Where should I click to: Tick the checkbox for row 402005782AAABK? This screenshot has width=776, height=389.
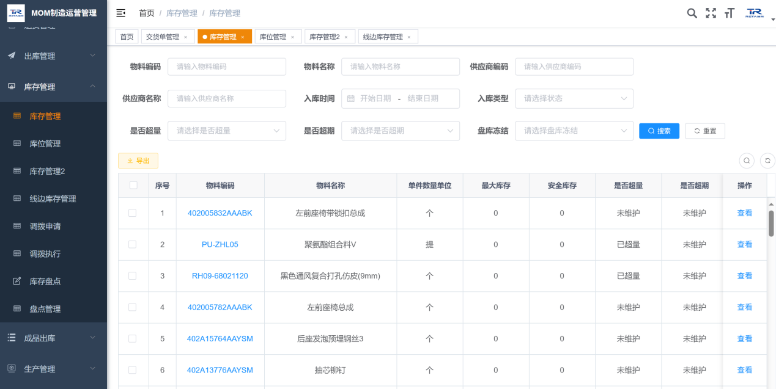pos(132,307)
